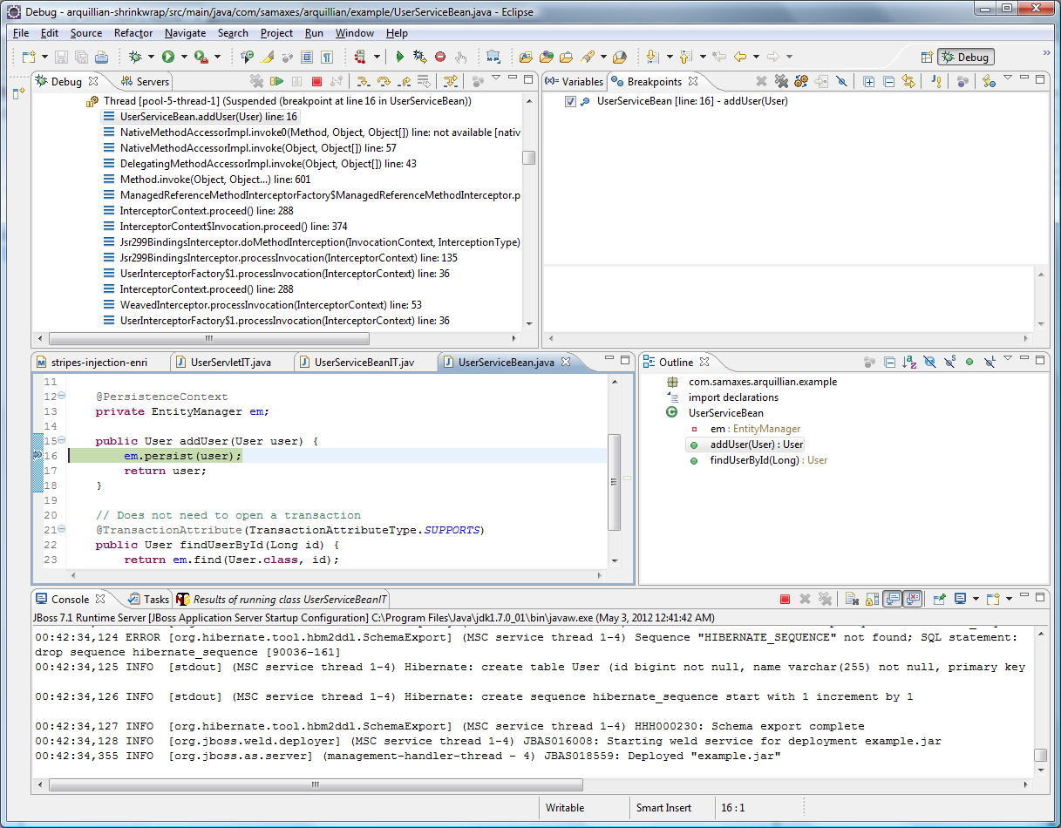Toggle alphabetical Sort in Outline view

point(909,362)
